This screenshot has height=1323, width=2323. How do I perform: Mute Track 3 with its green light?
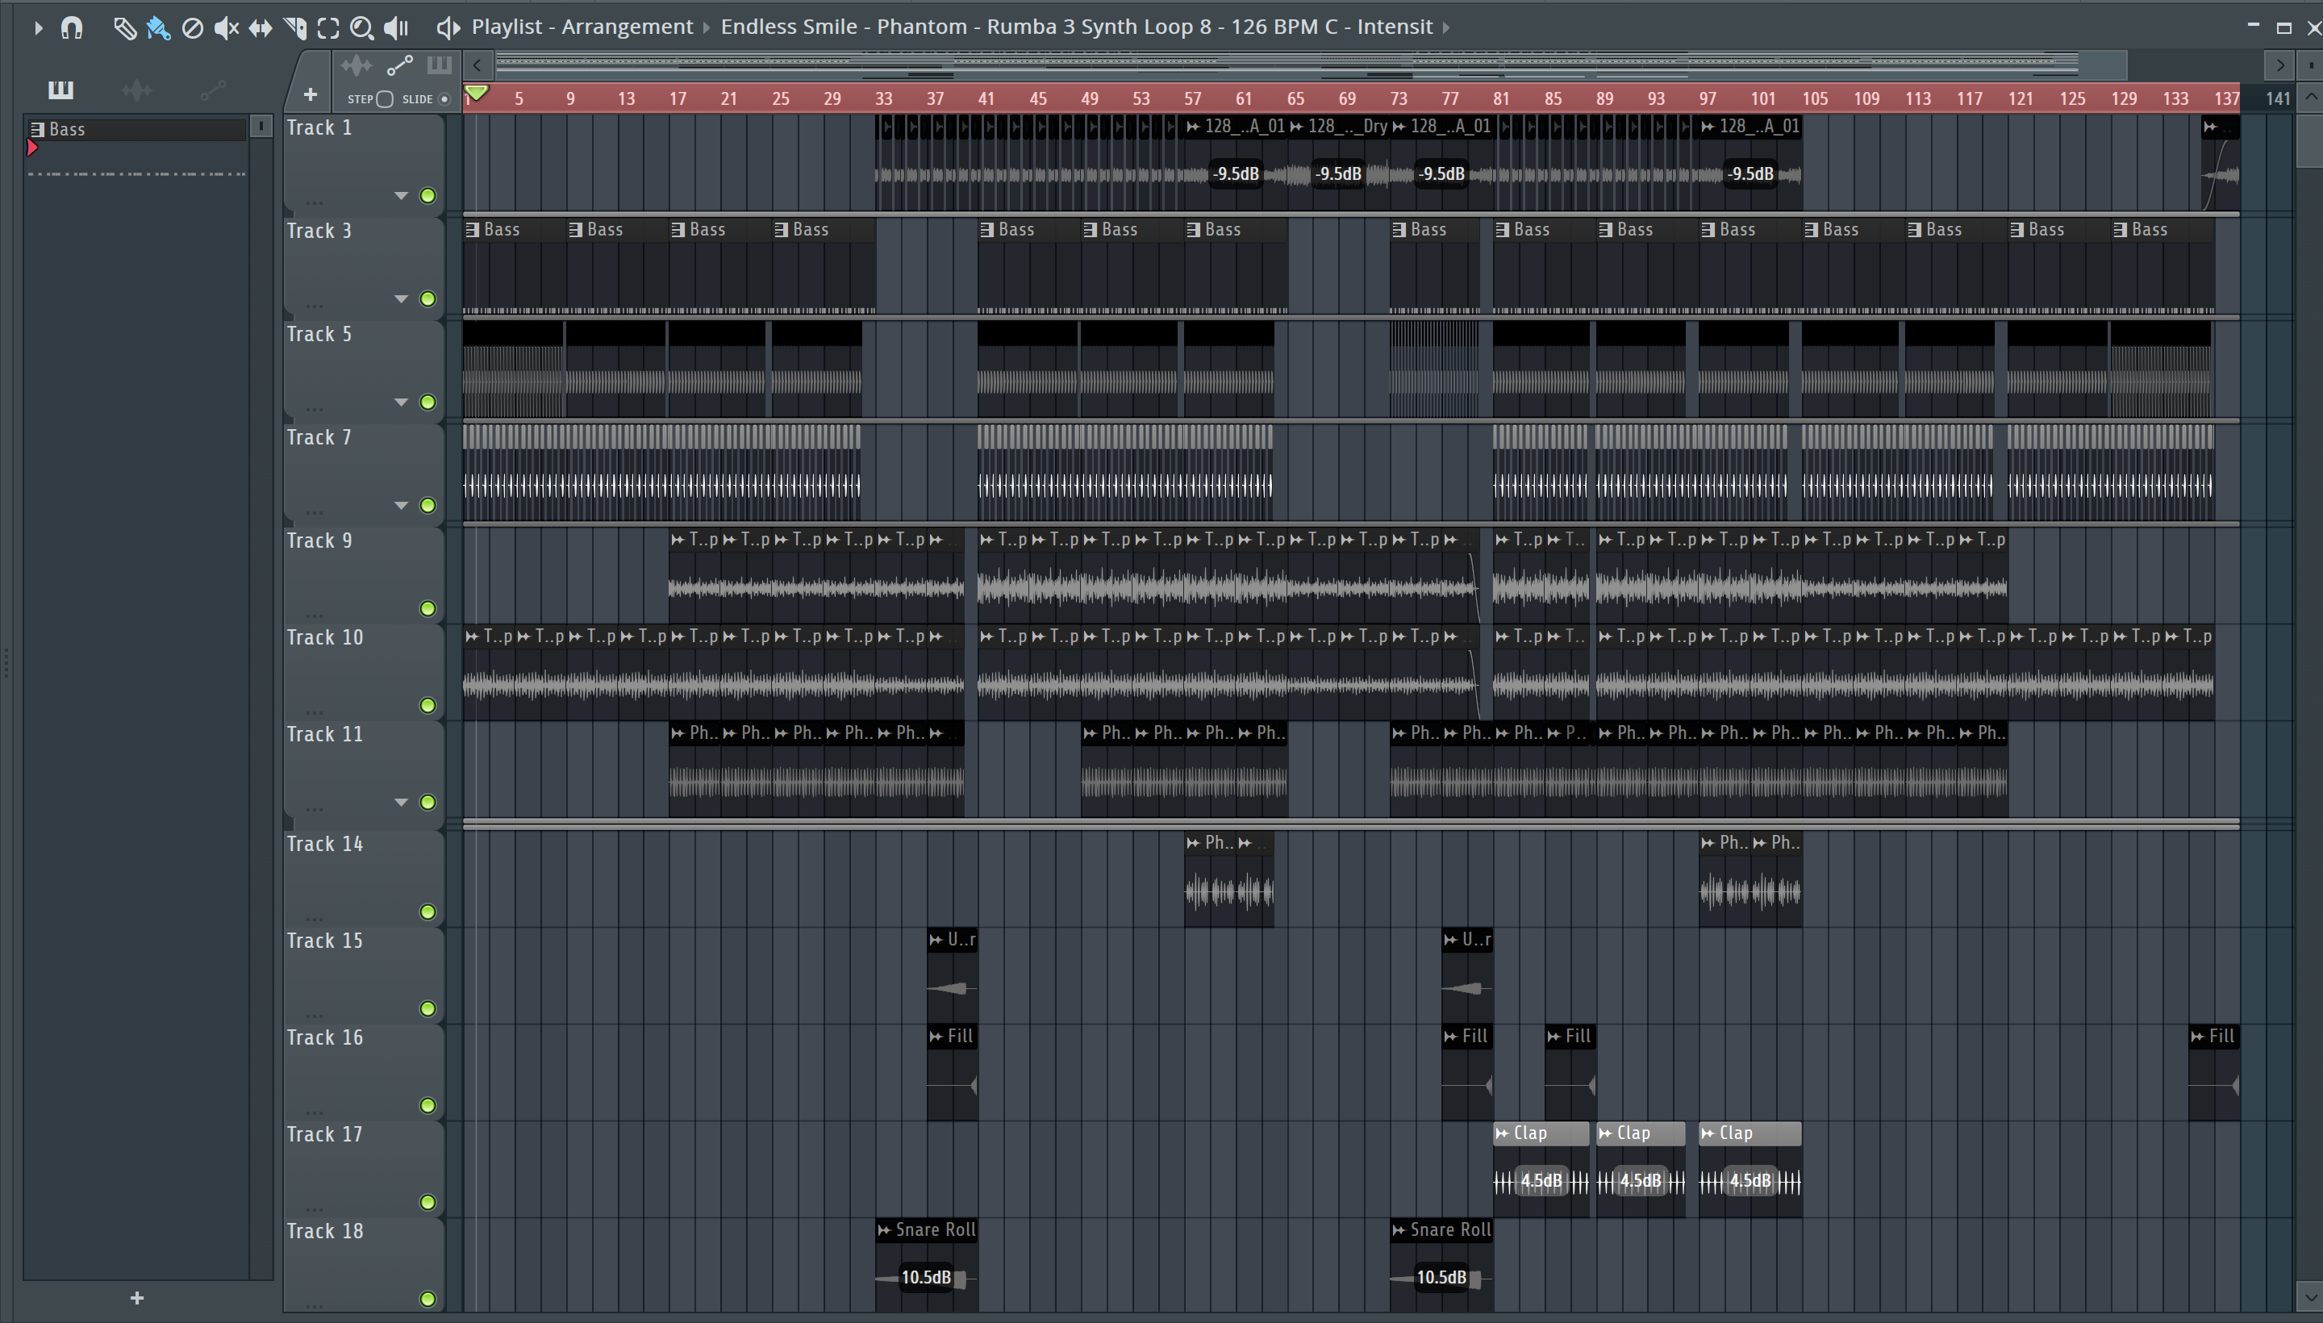pyautogui.click(x=427, y=299)
